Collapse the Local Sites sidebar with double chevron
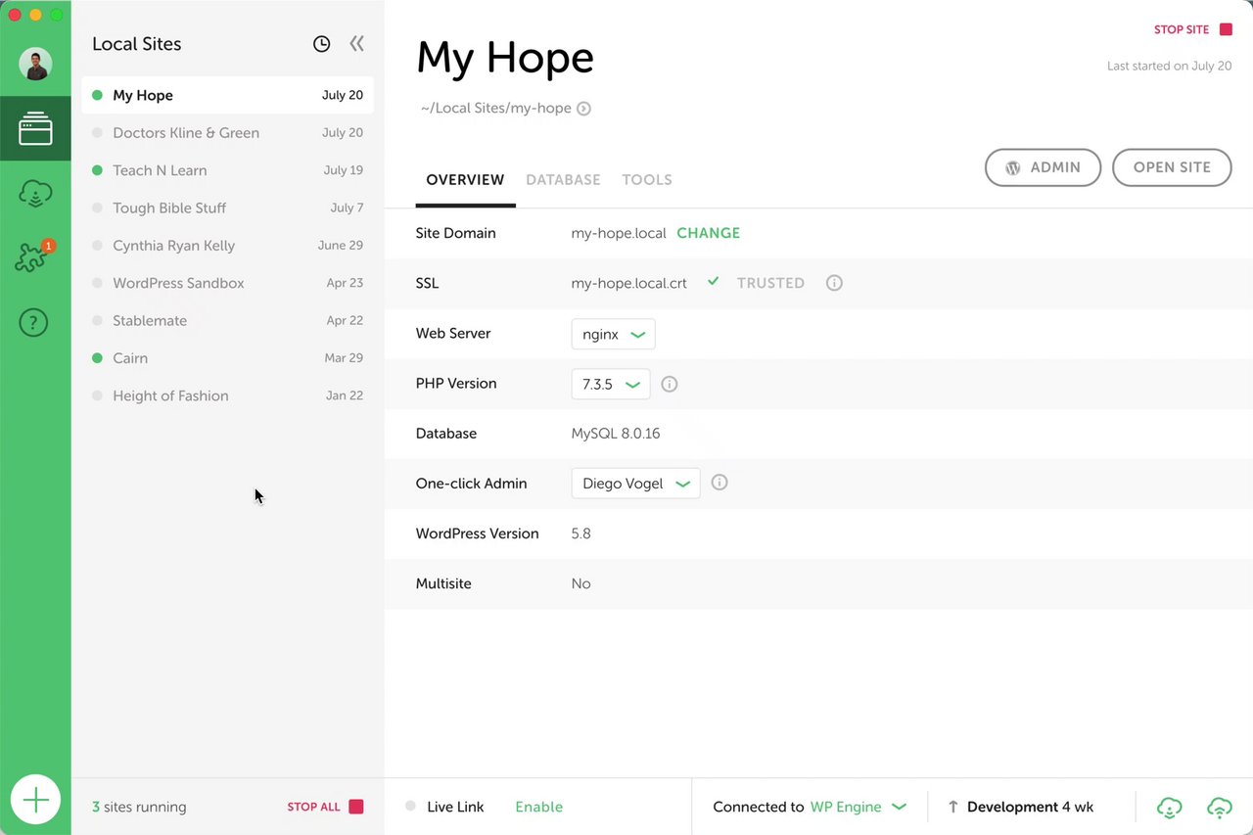Viewport: 1253px width, 835px height. click(x=356, y=43)
